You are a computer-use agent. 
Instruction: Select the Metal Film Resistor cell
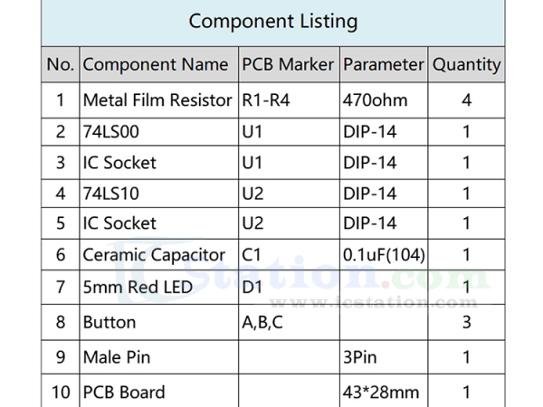point(159,100)
